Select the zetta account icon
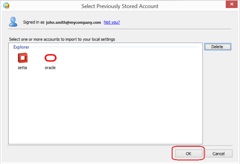 point(23,58)
